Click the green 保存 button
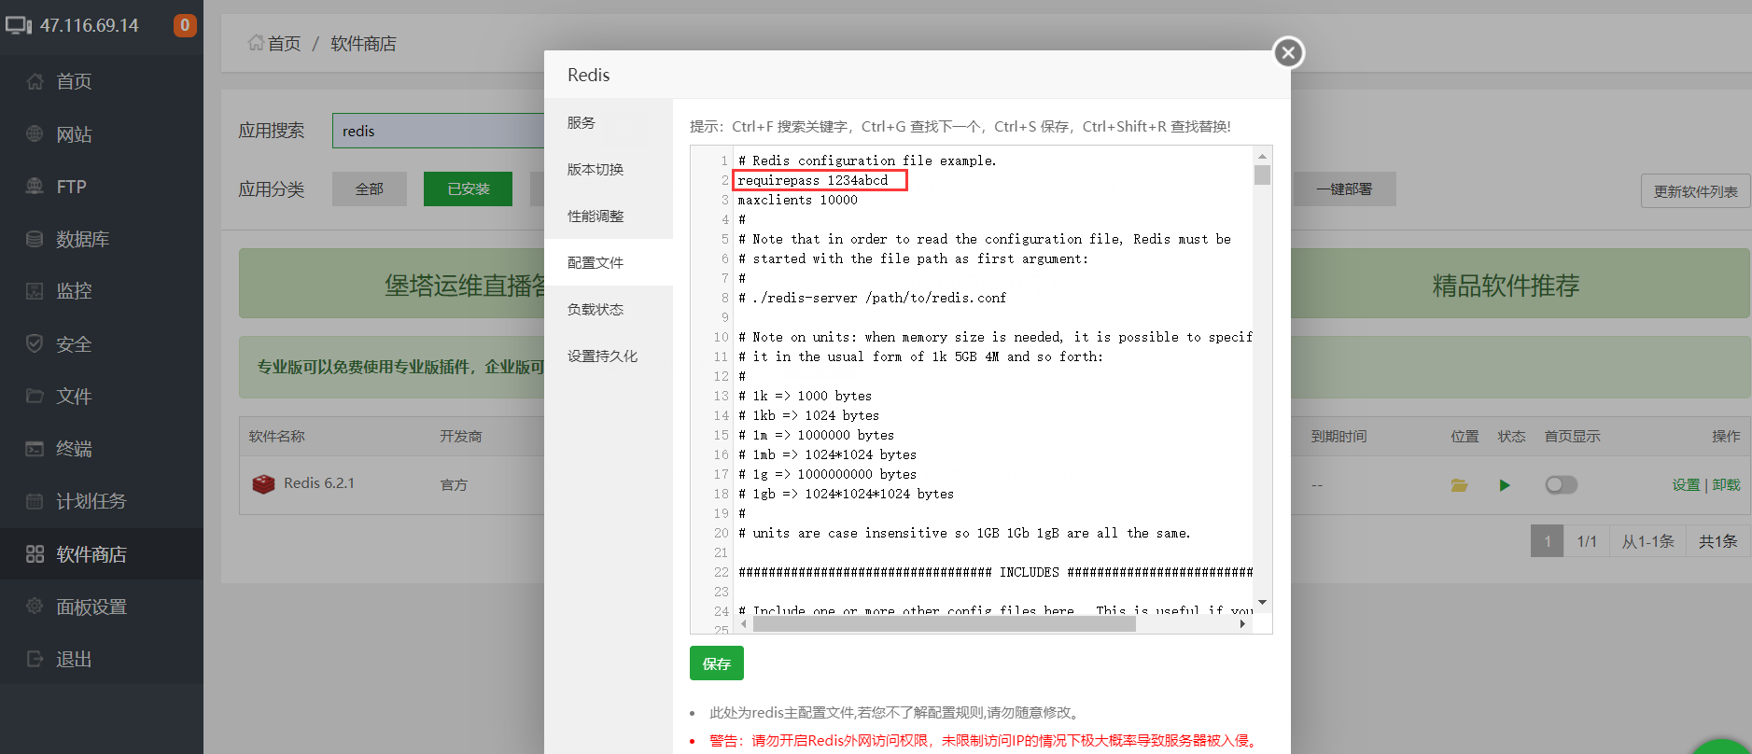The height and width of the screenshot is (754, 1752). [x=717, y=663]
